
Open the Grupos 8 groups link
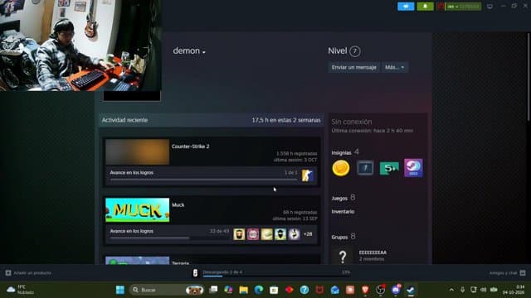pos(343,237)
